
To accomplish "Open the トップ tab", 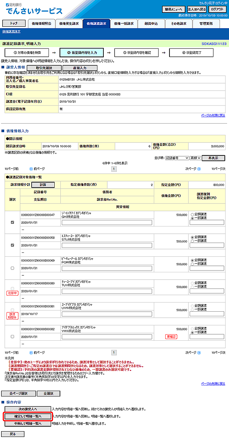I will tap(13, 23).
